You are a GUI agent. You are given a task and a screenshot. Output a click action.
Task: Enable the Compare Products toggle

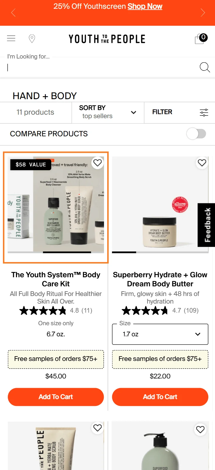pyautogui.click(x=196, y=134)
